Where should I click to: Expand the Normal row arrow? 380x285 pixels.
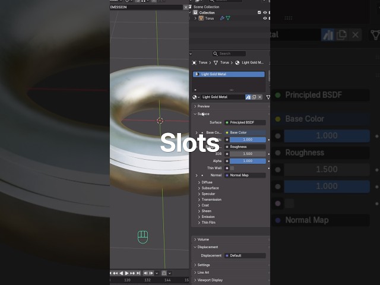(197, 175)
